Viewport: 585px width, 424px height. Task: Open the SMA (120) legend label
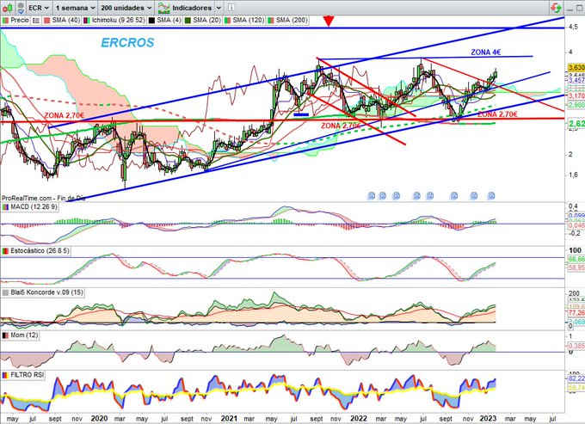coord(248,20)
